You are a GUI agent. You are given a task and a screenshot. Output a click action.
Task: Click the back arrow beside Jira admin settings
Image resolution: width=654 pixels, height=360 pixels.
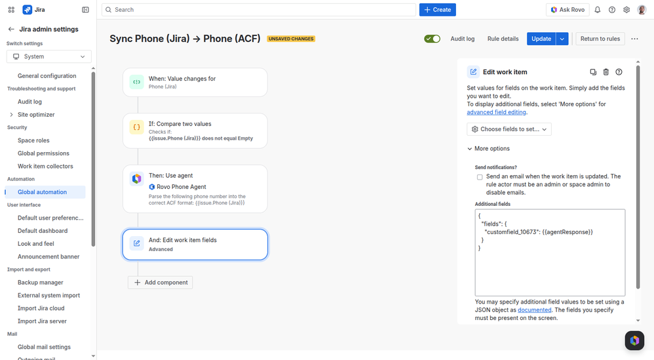pos(11,30)
